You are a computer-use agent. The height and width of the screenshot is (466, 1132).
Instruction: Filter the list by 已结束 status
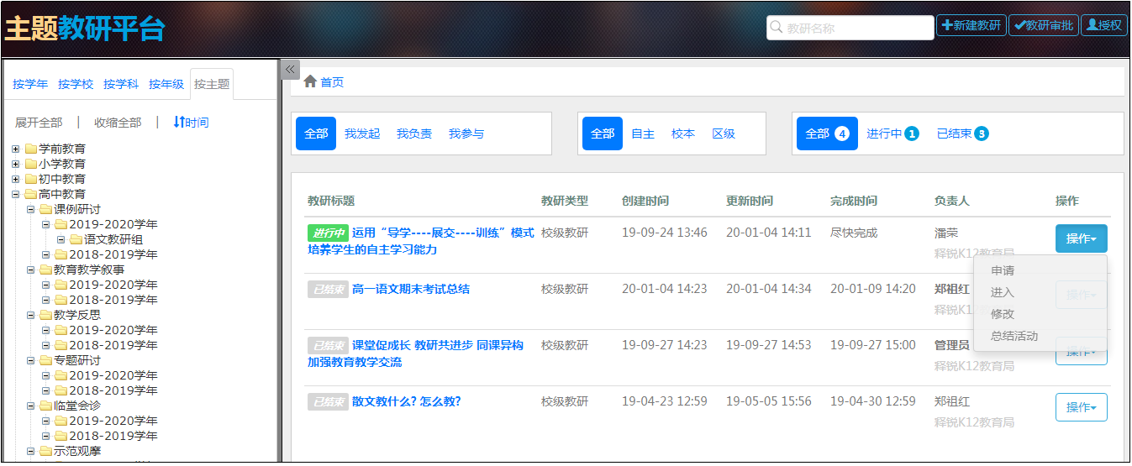pyautogui.click(x=961, y=134)
